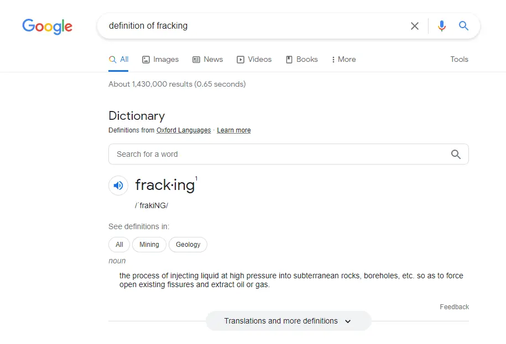Open the More menu

point(343,60)
